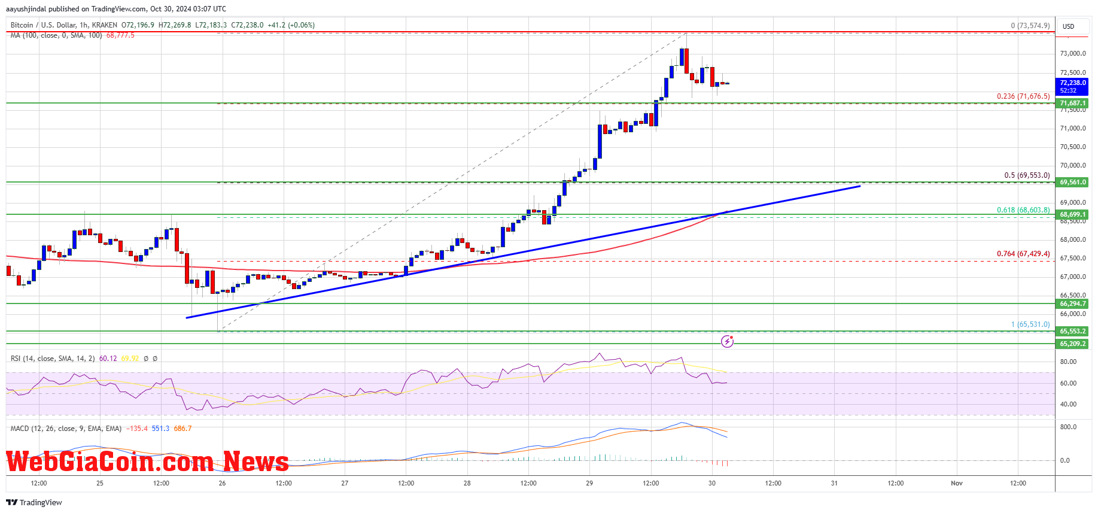Click date label 31 on time axis

click(x=834, y=483)
